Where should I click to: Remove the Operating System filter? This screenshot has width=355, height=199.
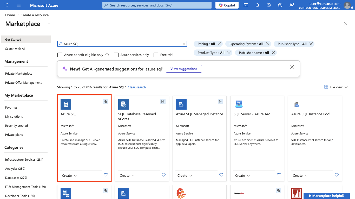tap(268, 44)
